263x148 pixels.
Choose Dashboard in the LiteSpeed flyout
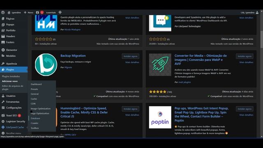click(x=36, y=84)
